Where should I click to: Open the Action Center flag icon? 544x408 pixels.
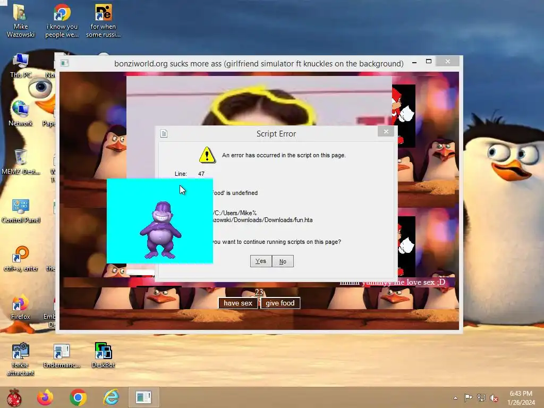(468, 398)
